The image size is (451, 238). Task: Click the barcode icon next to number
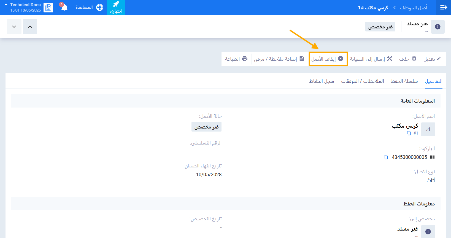[x=432, y=157]
